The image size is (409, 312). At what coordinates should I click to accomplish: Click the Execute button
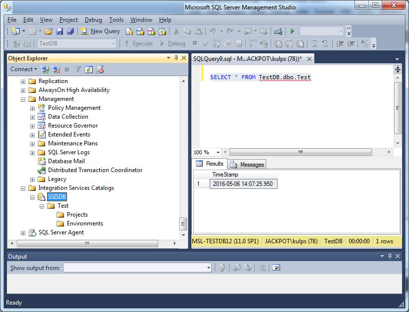139,44
